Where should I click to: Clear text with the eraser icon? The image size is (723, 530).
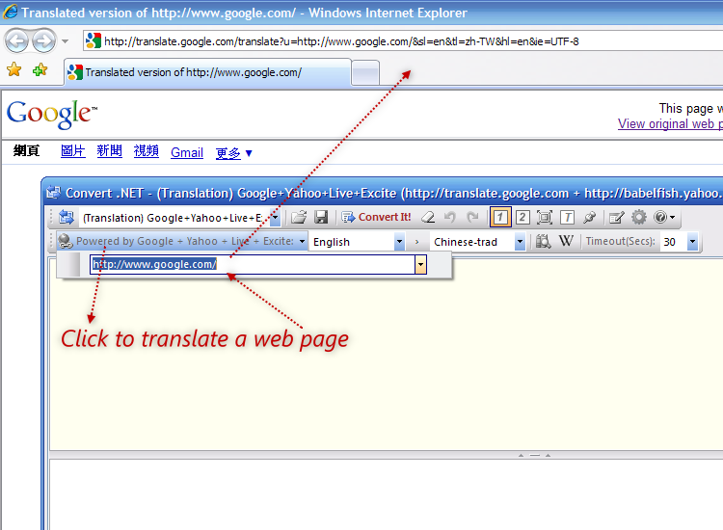coord(428,217)
